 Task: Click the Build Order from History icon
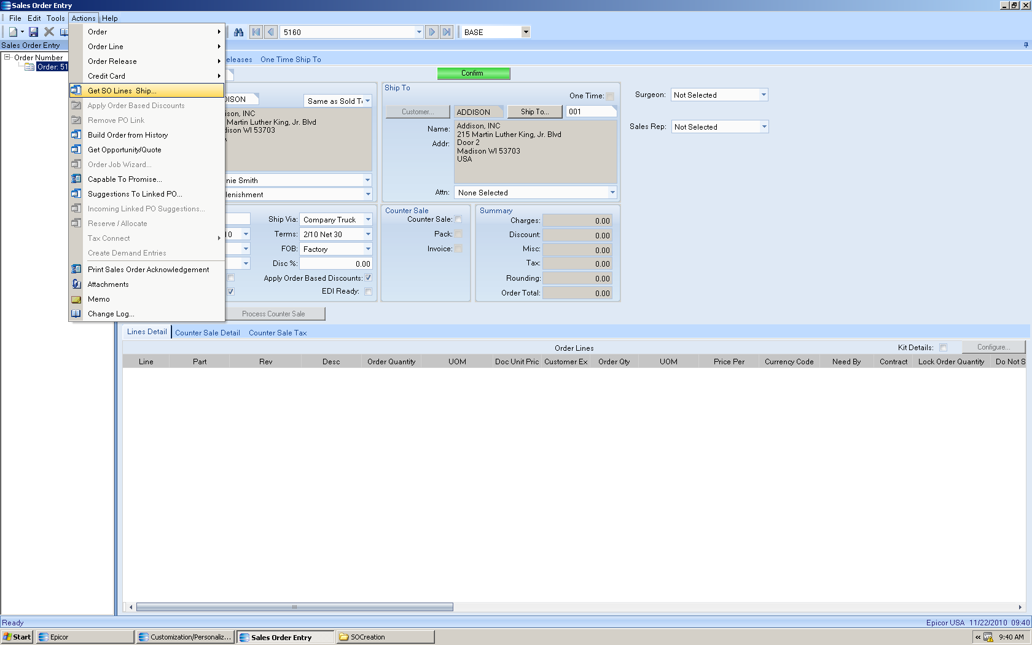point(76,135)
